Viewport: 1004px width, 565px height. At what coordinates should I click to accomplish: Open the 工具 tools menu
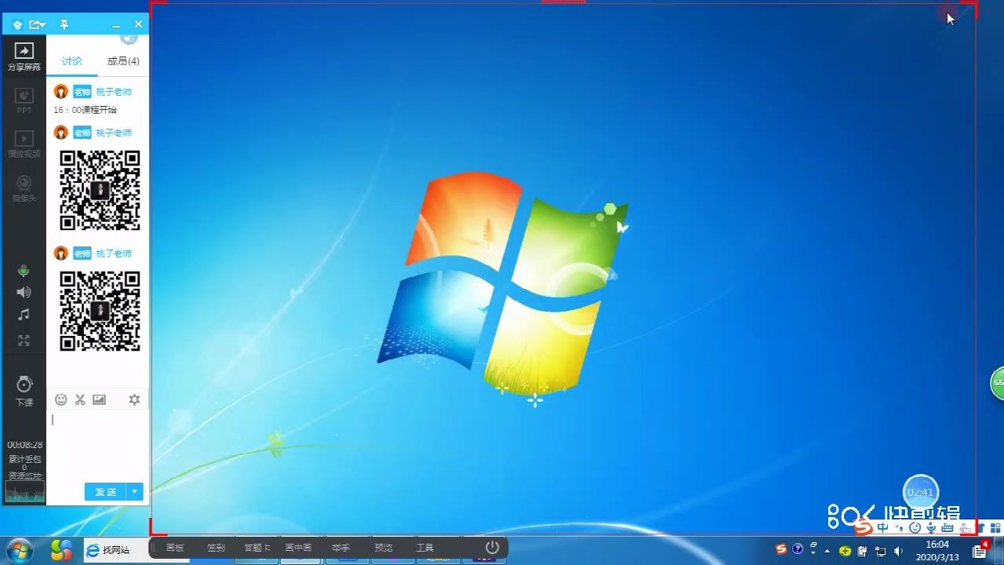424,548
